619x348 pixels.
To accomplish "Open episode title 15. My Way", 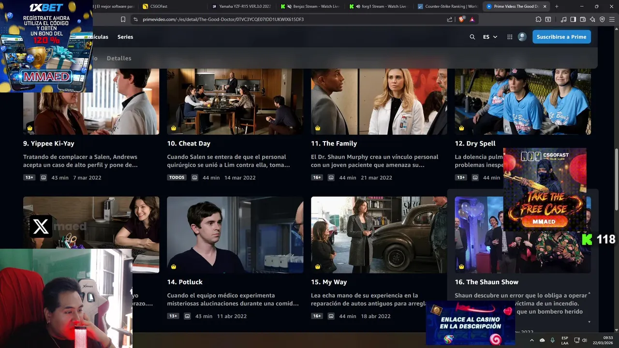I will coord(329,282).
